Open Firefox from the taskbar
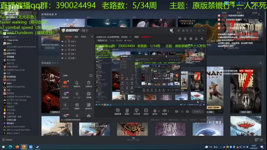The image size is (267, 150). click(x=17, y=147)
